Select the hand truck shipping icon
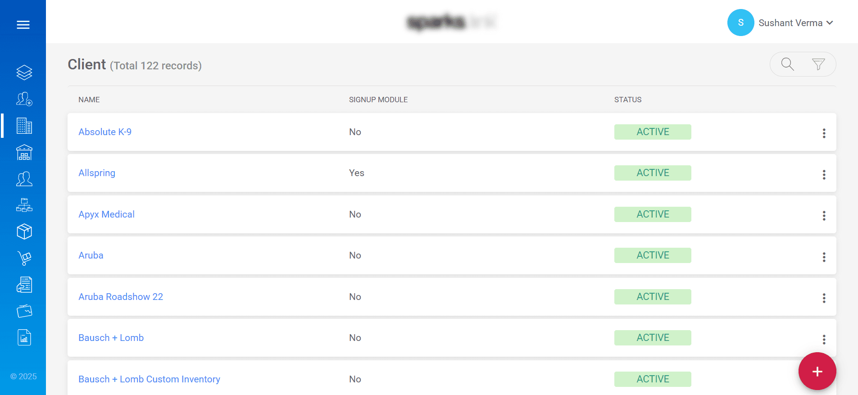 (24, 258)
